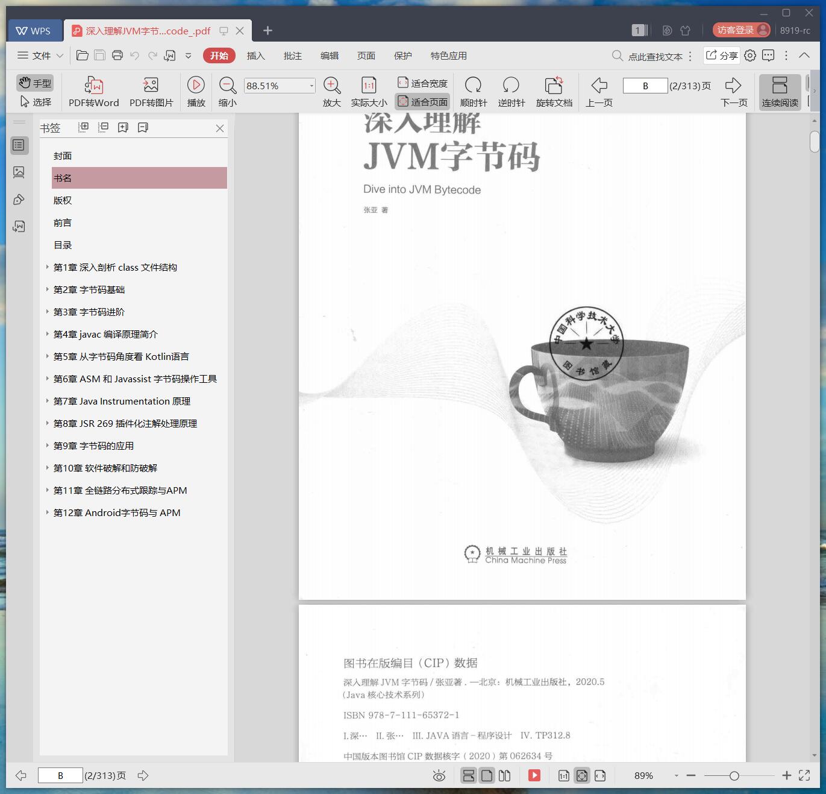Screen dimensions: 826x794
Task: Click the 分享 share button
Action: tap(722, 55)
